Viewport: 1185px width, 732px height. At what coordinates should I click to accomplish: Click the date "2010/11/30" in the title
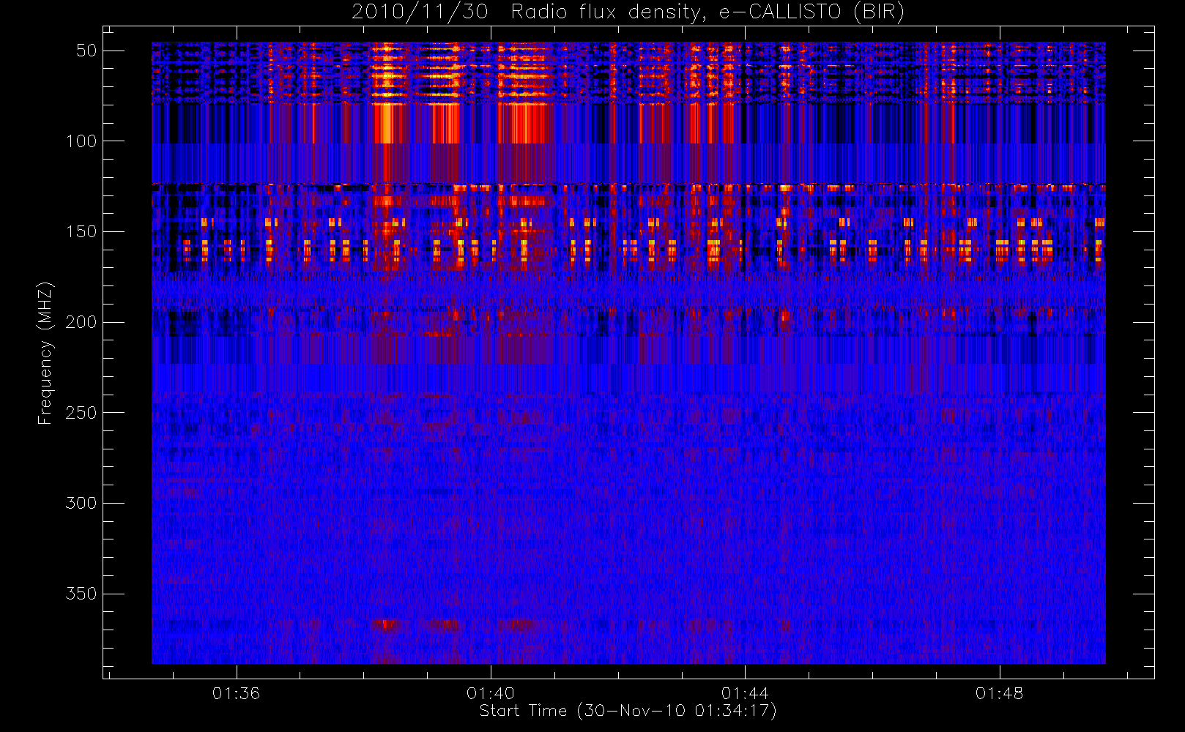[x=420, y=12]
